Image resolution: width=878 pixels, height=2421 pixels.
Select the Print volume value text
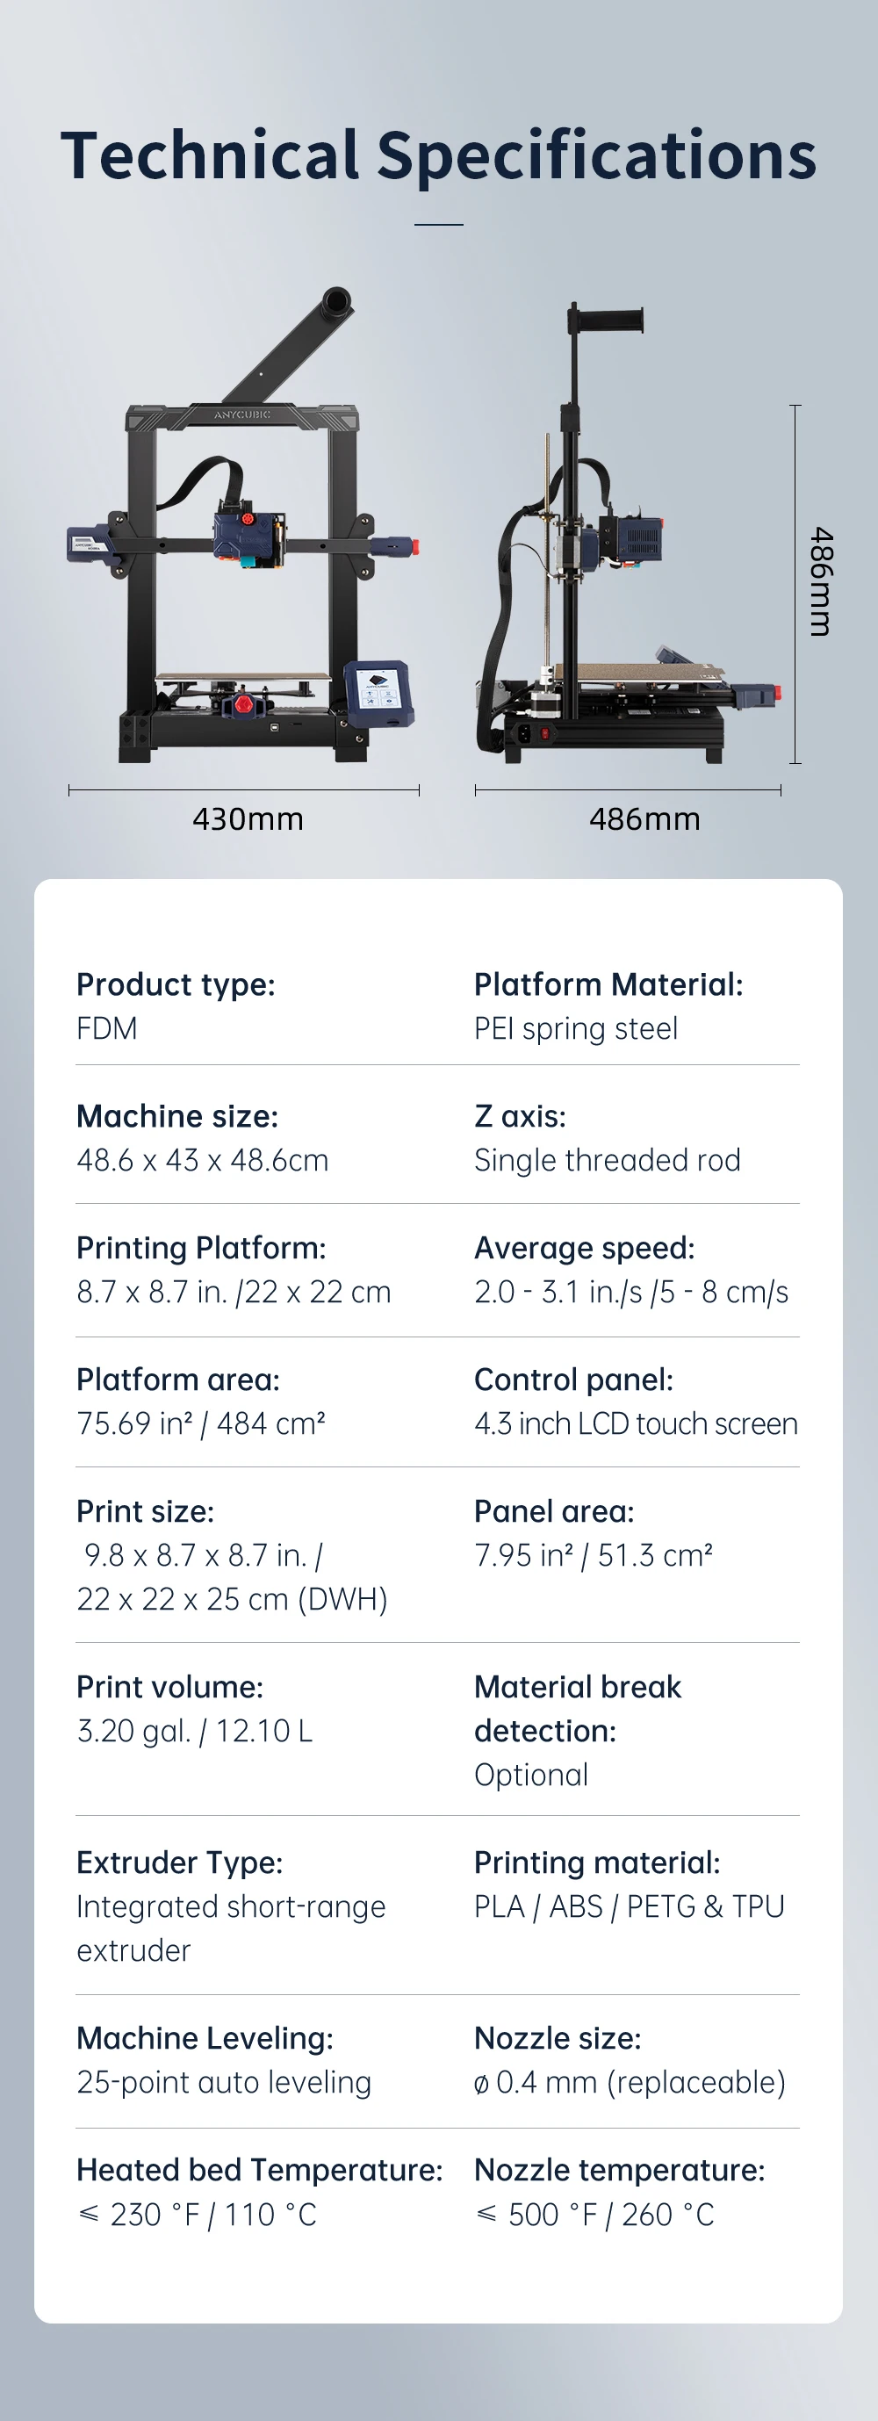click(x=195, y=1730)
